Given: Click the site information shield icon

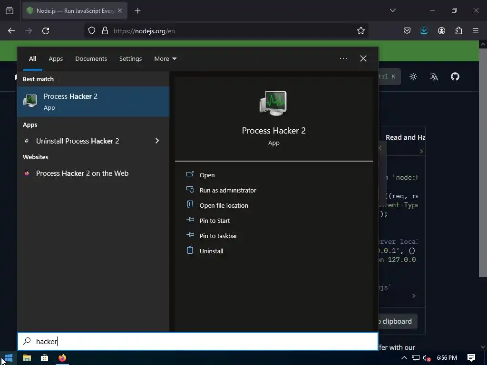Looking at the screenshot, I should coord(92,31).
